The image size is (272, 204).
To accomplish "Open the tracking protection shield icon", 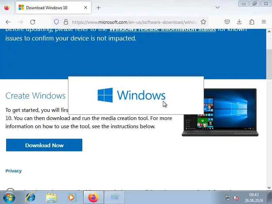I will click(56, 22).
